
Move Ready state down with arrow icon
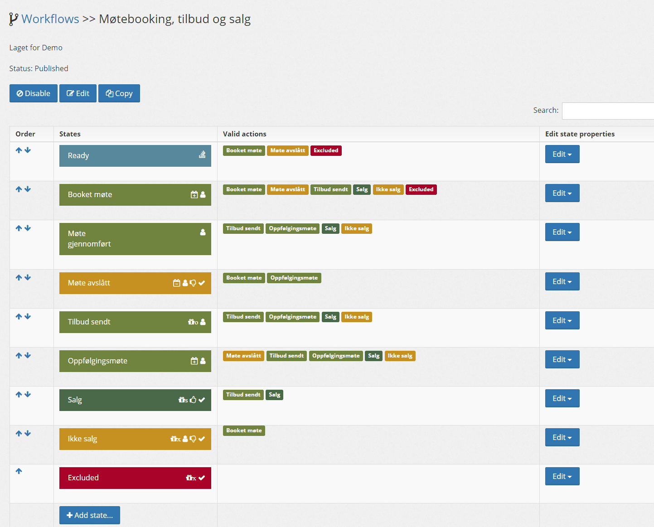point(28,150)
